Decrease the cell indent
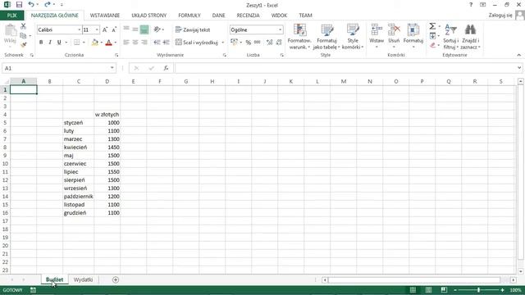Viewport: 525px width, 295px height. click(x=157, y=43)
